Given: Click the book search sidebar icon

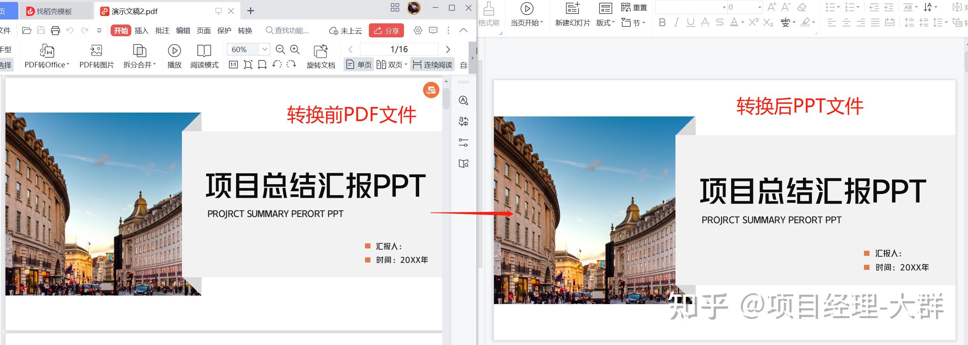Looking at the screenshot, I should pyautogui.click(x=463, y=164).
